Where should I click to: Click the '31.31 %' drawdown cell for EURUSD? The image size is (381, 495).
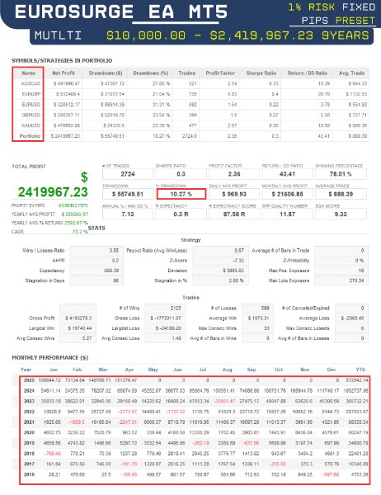pos(161,105)
